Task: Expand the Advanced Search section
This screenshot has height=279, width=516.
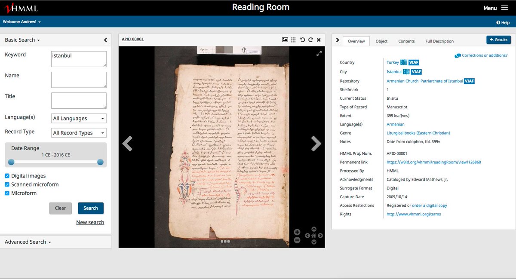Action: tap(28, 242)
